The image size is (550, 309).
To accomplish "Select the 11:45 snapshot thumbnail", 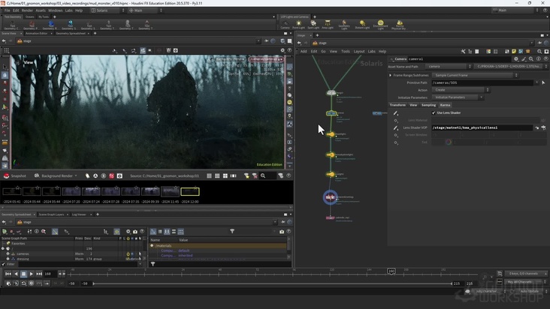I will pyautogui.click(x=170, y=191).
